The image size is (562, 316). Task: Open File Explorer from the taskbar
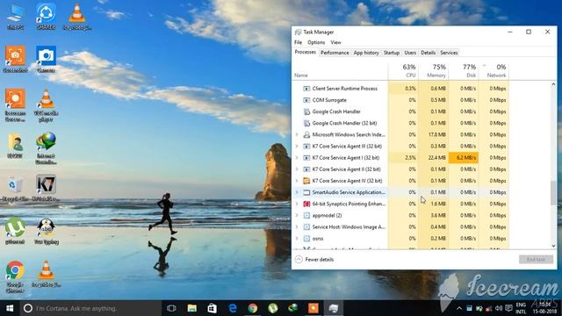point(192,308)
